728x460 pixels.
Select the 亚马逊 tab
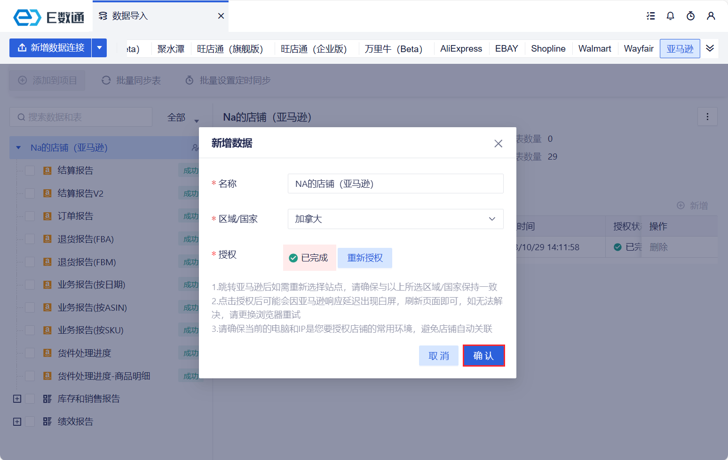680,49
